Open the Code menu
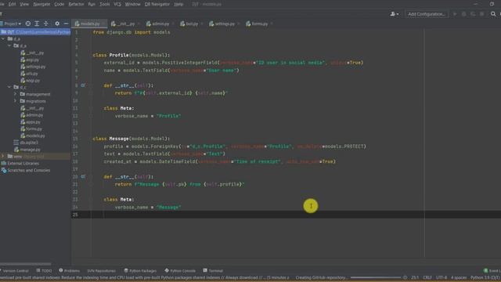Viewport: 501px width, 282px height. tap(59, 4)
